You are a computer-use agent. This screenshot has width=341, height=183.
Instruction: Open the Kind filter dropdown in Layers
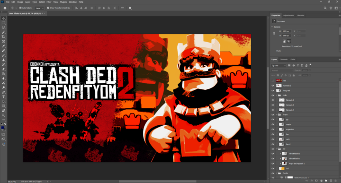[278, 65]
